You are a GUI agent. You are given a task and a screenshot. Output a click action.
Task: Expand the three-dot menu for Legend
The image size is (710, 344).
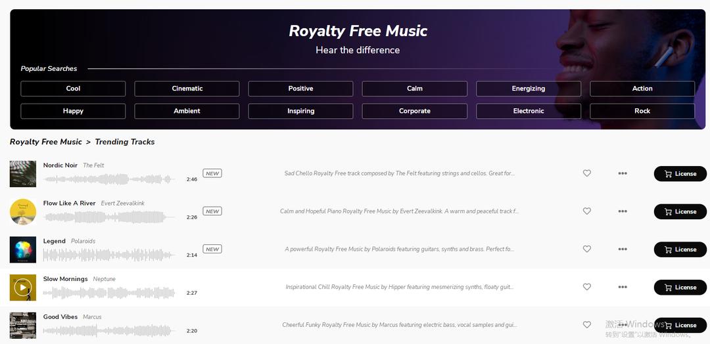(623, 249)
